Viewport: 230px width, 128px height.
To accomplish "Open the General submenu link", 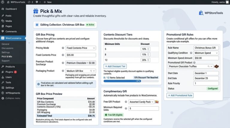I will (5, 44).
